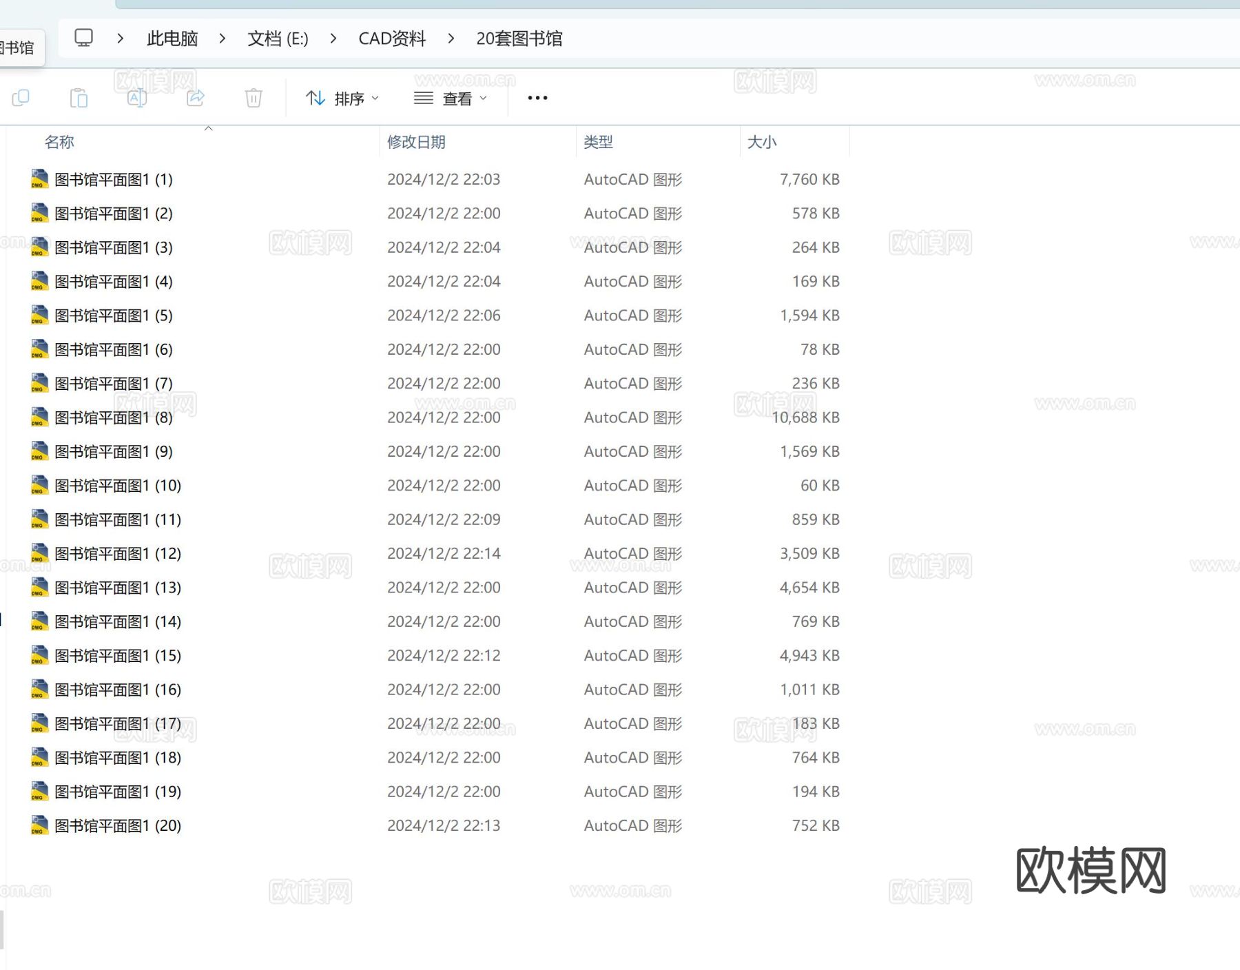The width and height of the screenshot is (1240, 970).
Task: Select DWG icon of 图书馆平面图1 (8)
Action: point(39,417)
